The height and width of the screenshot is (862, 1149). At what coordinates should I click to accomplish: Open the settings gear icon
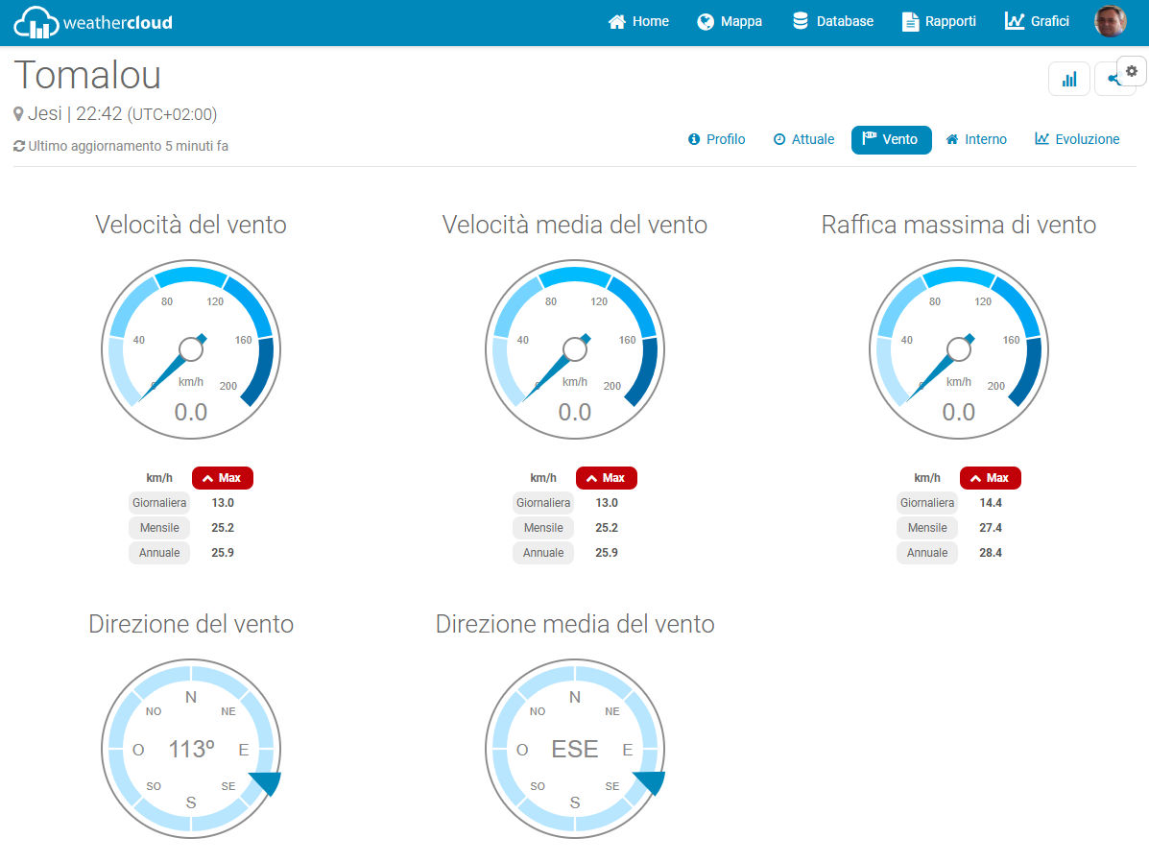pyautogui.click(x=1132, y=71)
